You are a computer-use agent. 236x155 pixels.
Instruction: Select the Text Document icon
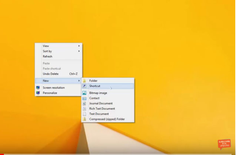click(84, 114)
